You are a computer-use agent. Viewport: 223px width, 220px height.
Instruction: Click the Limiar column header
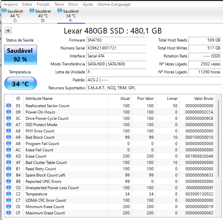click(x=168, y=99)
